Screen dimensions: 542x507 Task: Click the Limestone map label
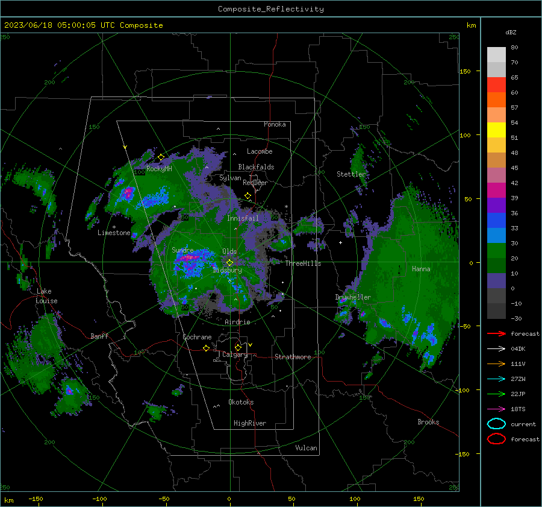pos(114,233)
